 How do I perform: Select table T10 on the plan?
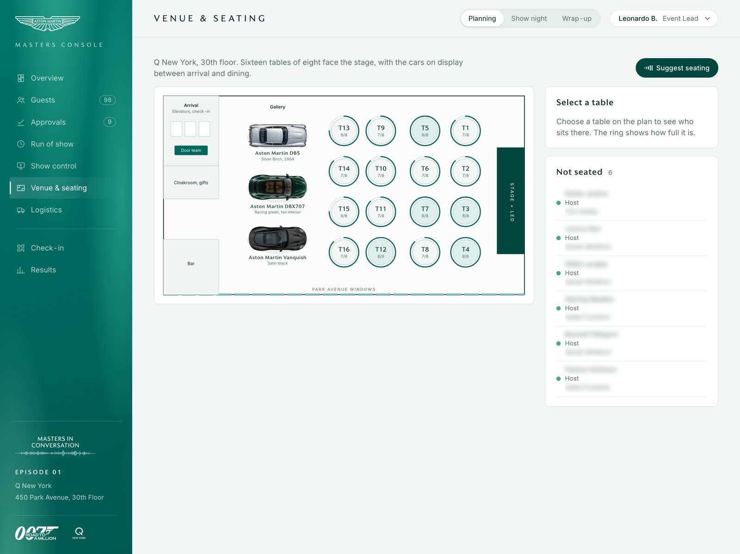[381, 171]
